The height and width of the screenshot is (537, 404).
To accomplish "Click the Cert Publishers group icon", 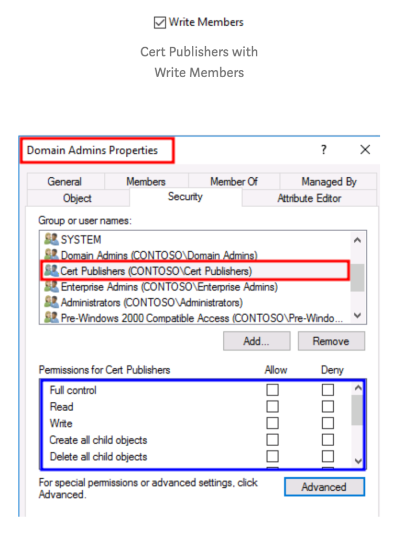I will (51, 271).
